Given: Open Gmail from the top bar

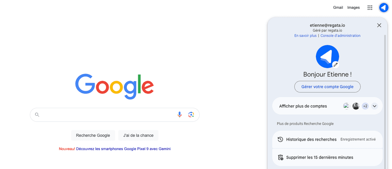Looking at the screenshot, I should [x=338, y=7].
